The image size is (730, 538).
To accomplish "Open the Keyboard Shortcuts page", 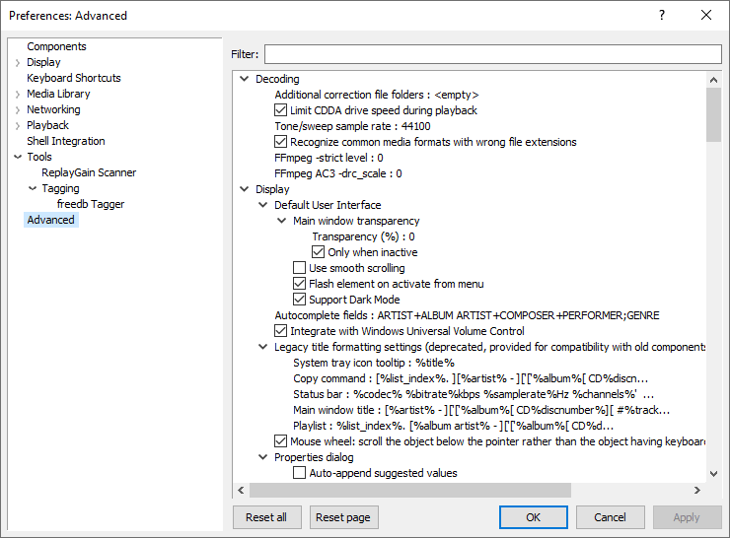I will pyautogui.click(x=74, y=78).
